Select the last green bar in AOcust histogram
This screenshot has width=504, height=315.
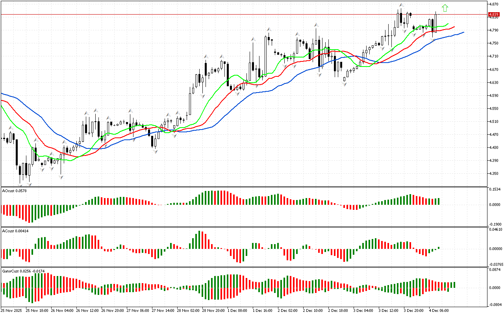[x=438, y=201]
